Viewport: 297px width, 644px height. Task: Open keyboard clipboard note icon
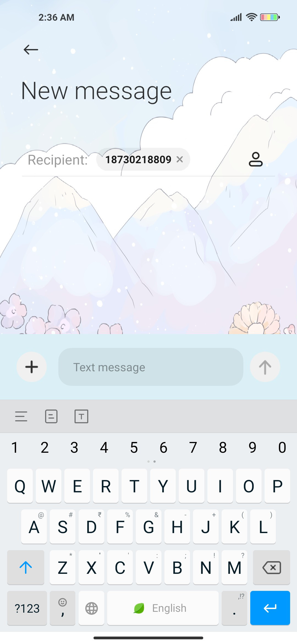click(51, 416)
